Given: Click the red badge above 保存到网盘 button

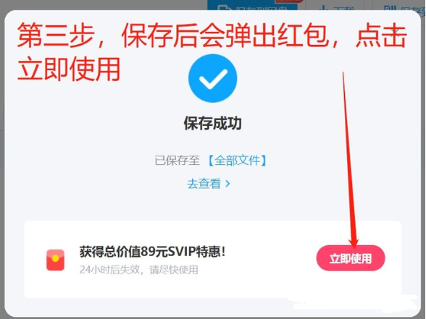Looking at the screenshot, I should click(289, 1).
